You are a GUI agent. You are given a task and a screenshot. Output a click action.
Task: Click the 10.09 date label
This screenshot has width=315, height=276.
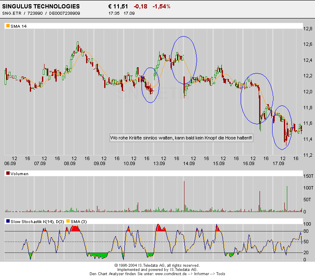pos(129,163)
